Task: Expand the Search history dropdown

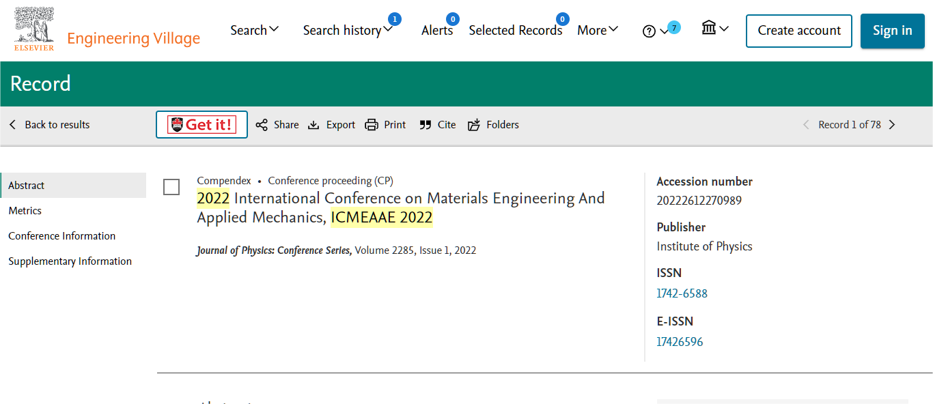Action: (389, 29)
